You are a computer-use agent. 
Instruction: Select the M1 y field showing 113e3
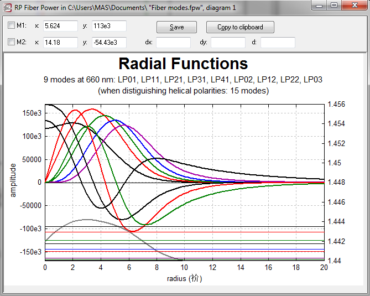tap(109, 26)
